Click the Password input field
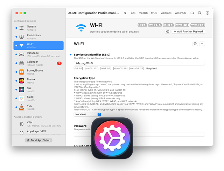The width and height of the screenshot is (224, 171). click(x=139, y=134)
